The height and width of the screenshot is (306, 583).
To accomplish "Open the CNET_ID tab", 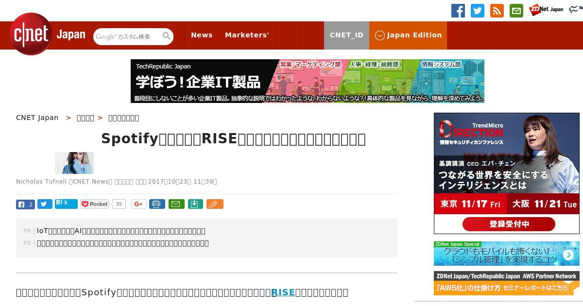I will pyautogui.click(x=346, y=35).
